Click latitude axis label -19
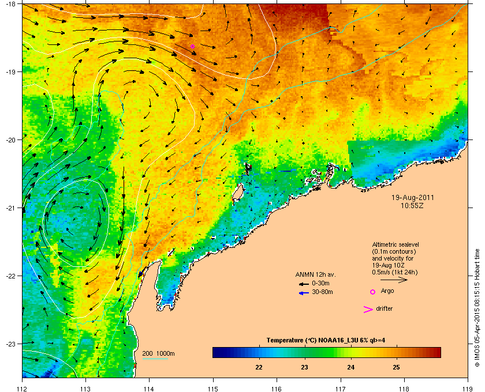 click(x=10, y=72)
